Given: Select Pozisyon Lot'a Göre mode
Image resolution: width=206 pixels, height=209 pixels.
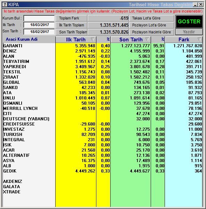Looking at the screenshot, I should click(152, 25).
